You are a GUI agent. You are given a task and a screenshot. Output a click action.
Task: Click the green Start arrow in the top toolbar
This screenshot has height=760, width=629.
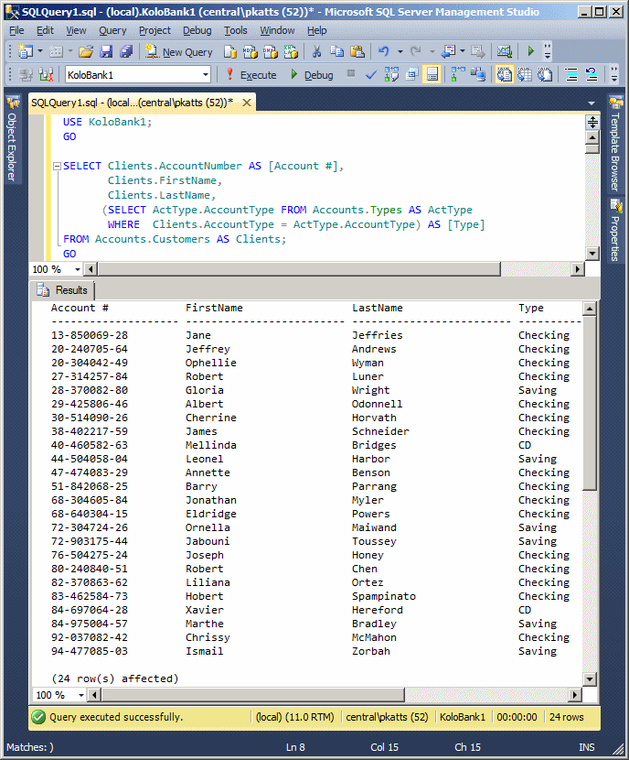pyautogui.click(x=530, y=51)
